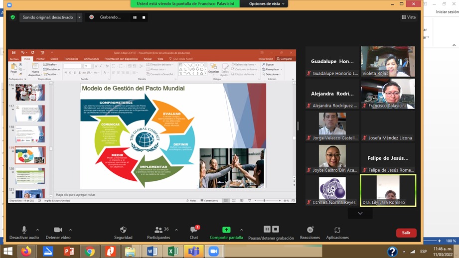Open Excel from the taskbar
The height and width of the screenshot is (258, 459).
click(x=173, y=251)
